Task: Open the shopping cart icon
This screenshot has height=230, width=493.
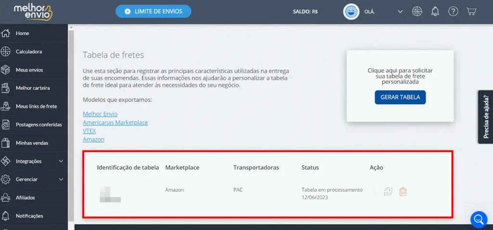Action: (x=471, y=12)
